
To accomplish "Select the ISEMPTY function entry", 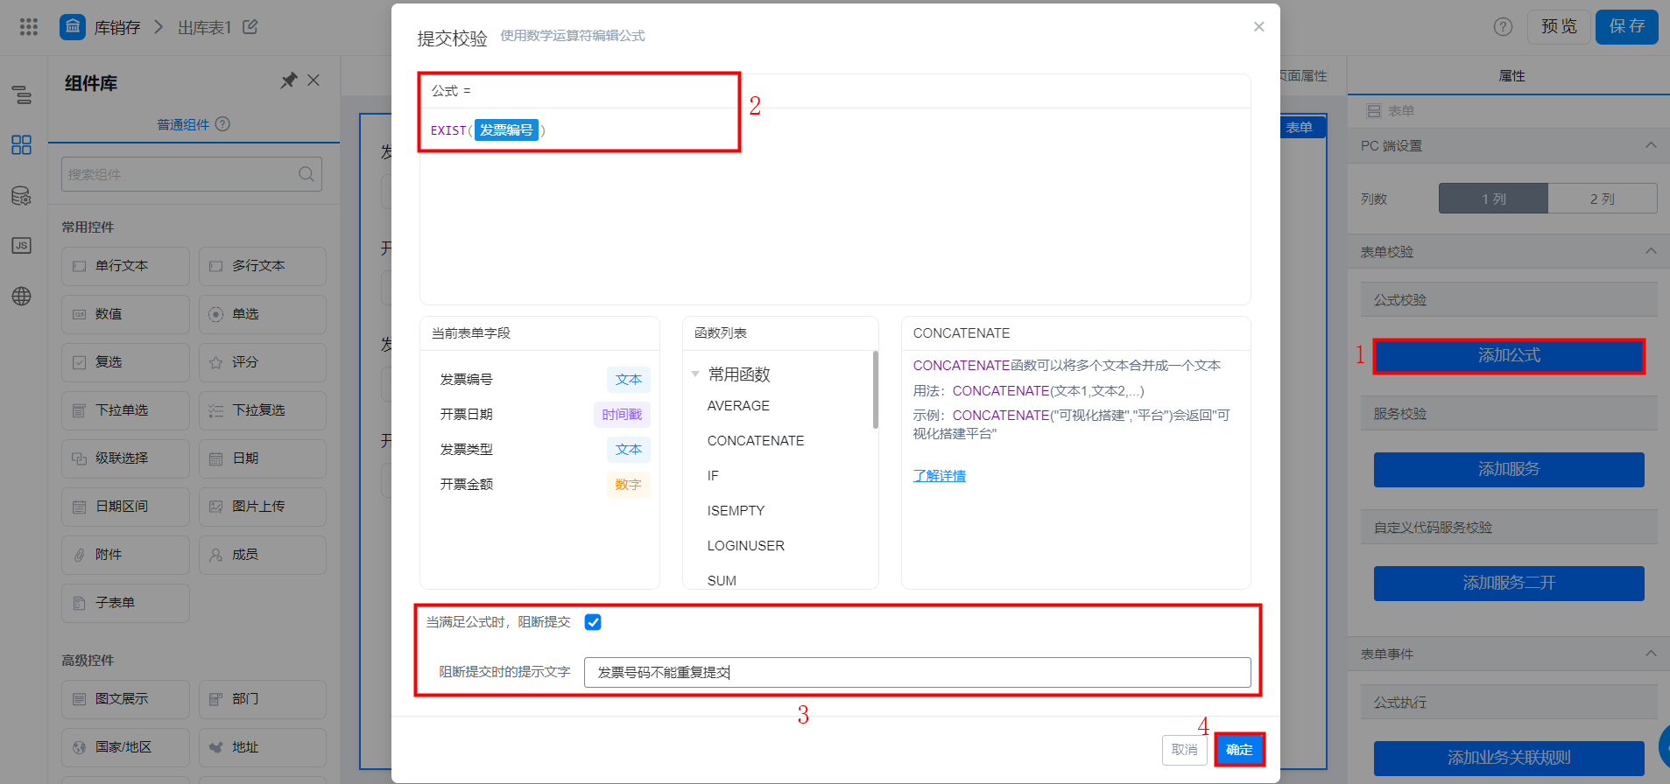I will pos(736,511).
